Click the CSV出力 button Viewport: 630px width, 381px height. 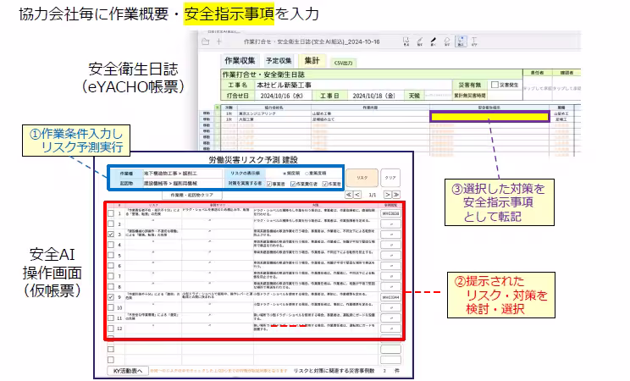click(344, 63)
